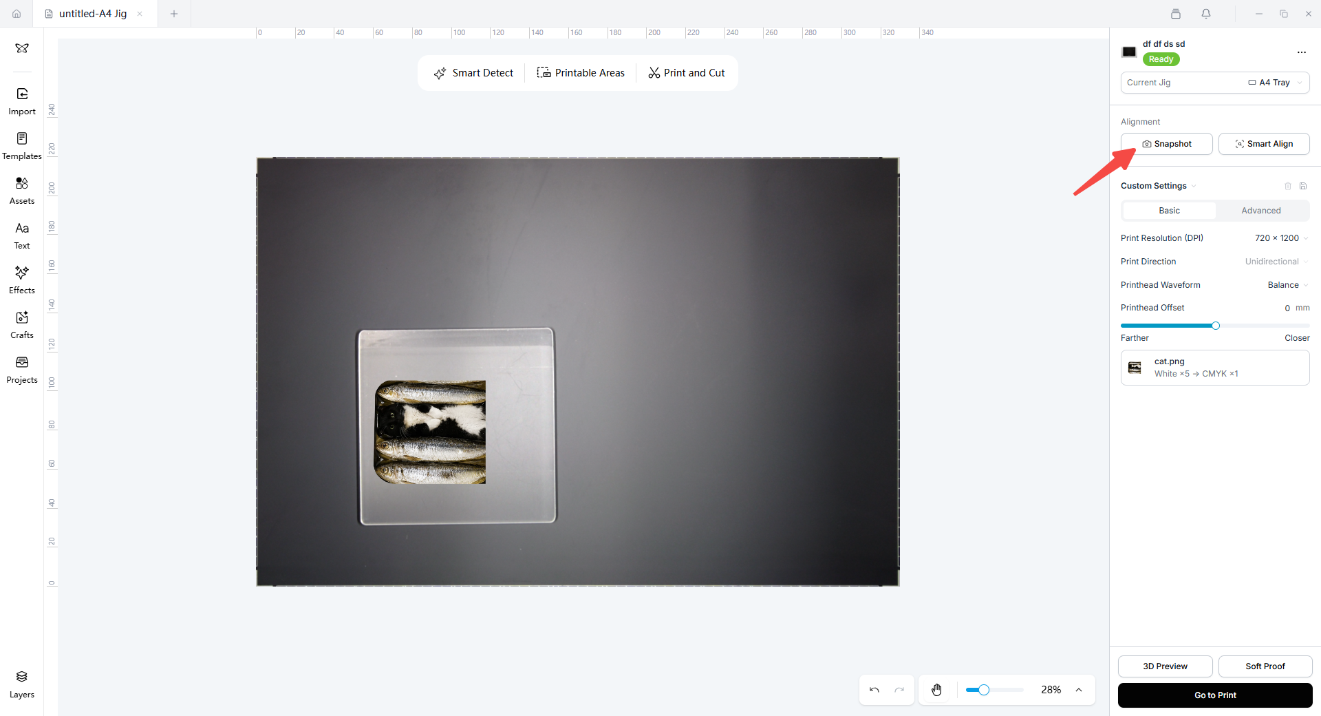Redo the last action
This screenshot has width=1321, height=716.
click(x=899, y=690)
